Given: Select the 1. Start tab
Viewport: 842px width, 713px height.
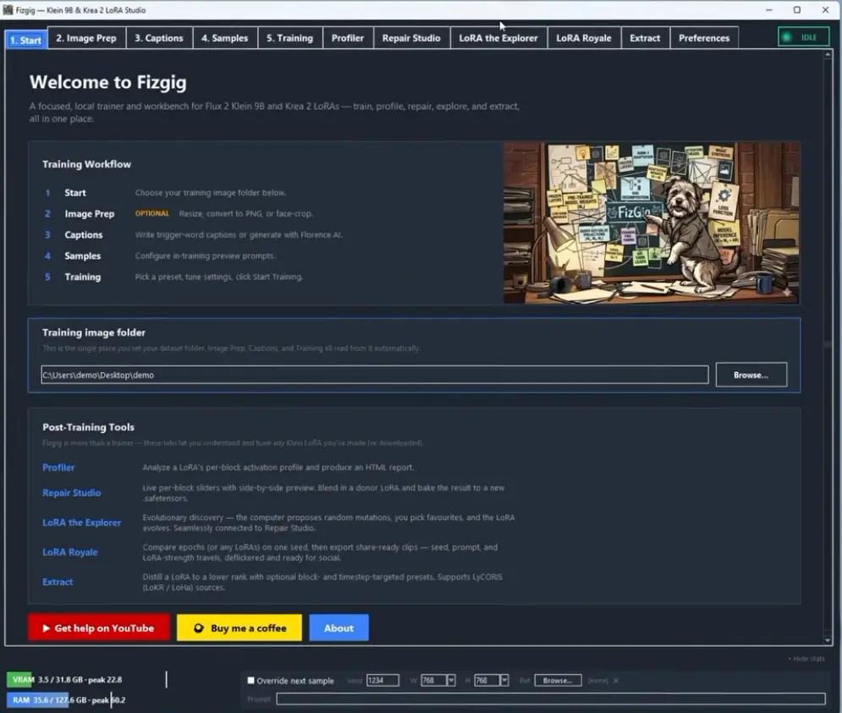Looking at the screenshot, I should pos(25,41).
